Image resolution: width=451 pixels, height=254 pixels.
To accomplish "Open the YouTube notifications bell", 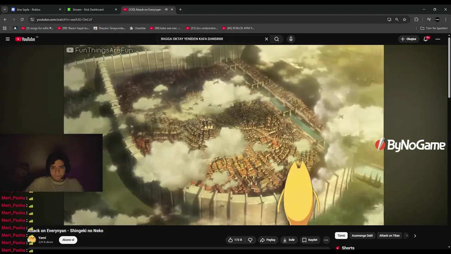I will 426,39.
